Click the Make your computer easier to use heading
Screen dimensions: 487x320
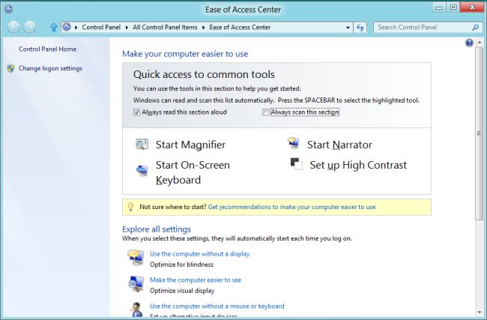point(185,54)
